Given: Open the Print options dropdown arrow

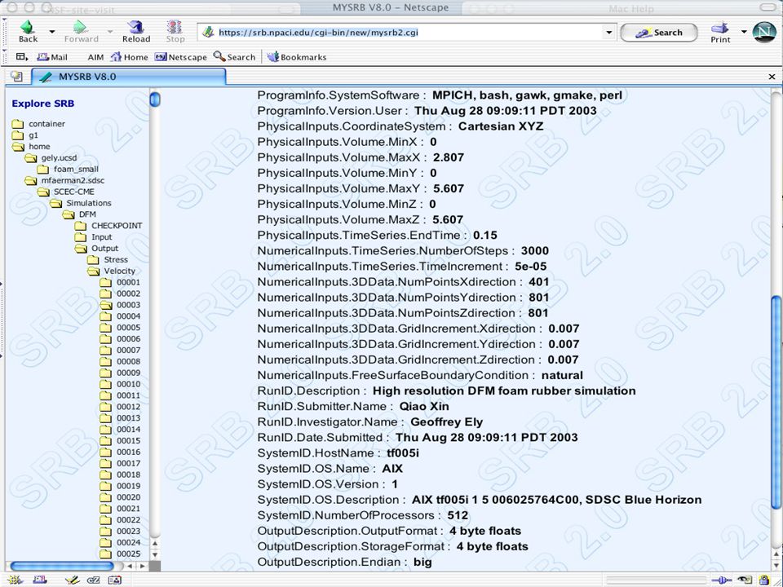Looking at the screenshot, I should click(744, 32).
